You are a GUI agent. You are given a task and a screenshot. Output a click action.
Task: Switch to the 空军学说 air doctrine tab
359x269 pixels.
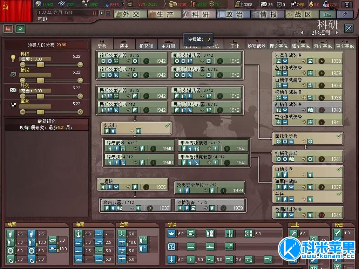pos(345,44)
